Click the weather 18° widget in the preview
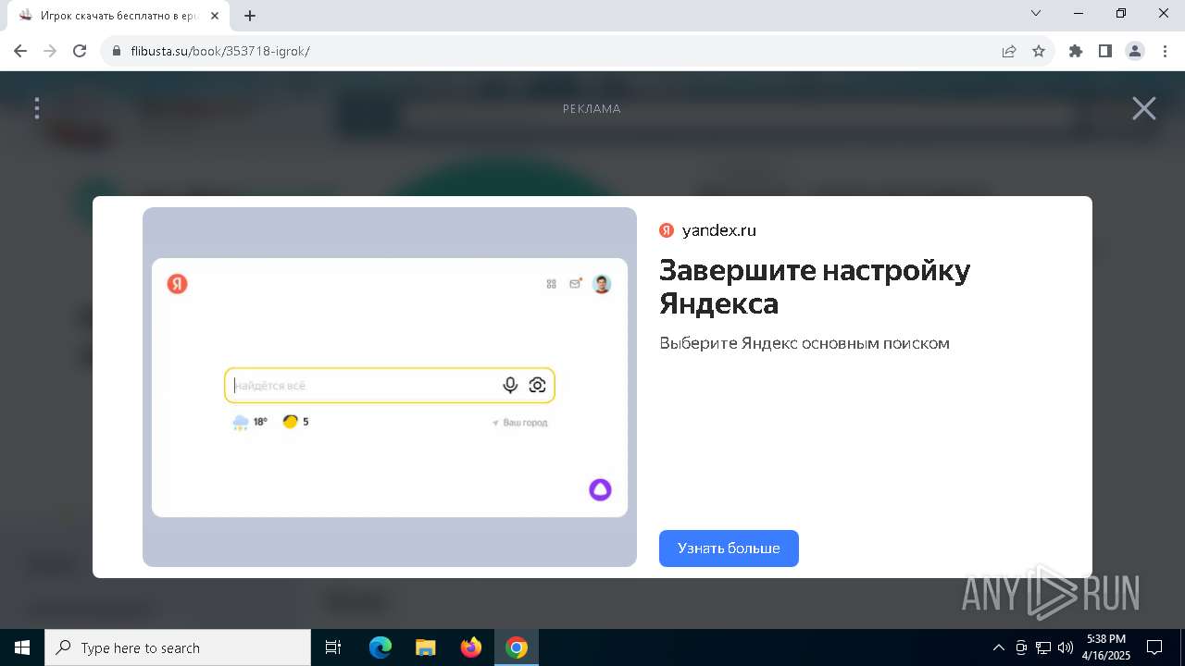Screen dimensions: 1185x666 tap(250, 422)
